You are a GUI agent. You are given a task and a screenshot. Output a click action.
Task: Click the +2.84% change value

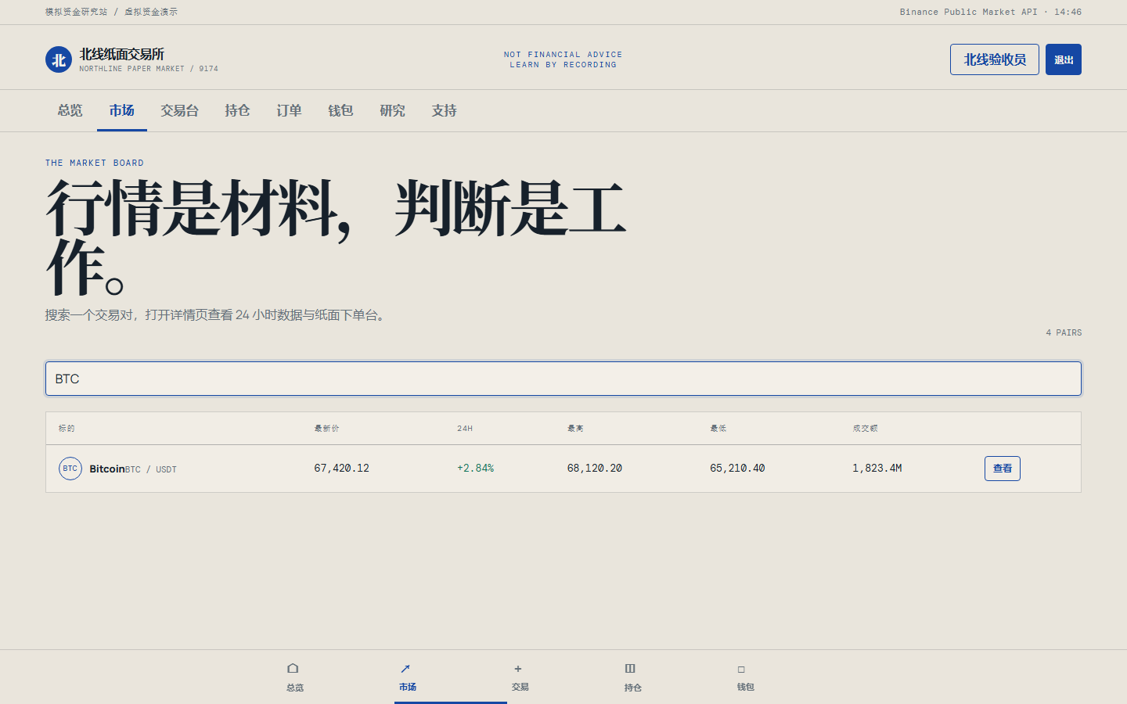476,468
